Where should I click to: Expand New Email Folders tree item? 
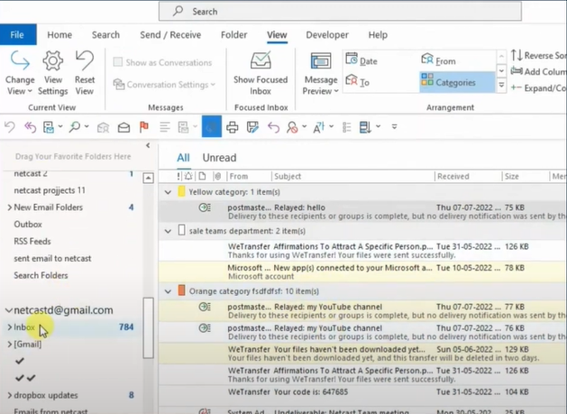click(x=9, y=207)
